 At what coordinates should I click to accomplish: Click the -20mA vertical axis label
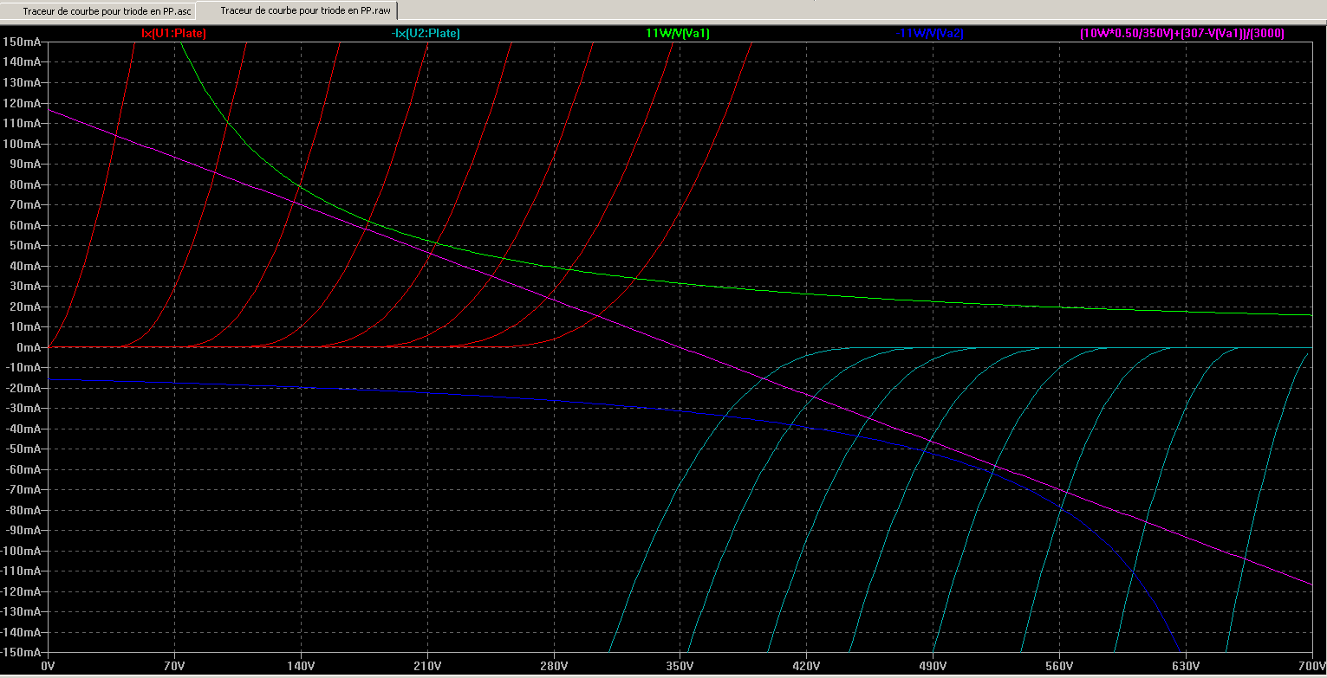[23, 388]
